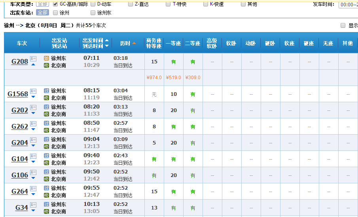This screenshot has width=358, height=217.
Task: Check the Z-直达 train type checkbox
Action: click(131, 4)
